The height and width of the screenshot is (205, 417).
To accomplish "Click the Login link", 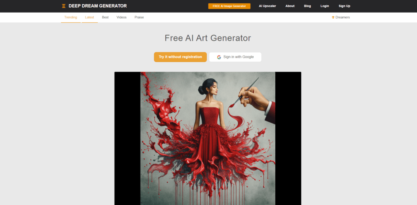I will tap(325, 6).
